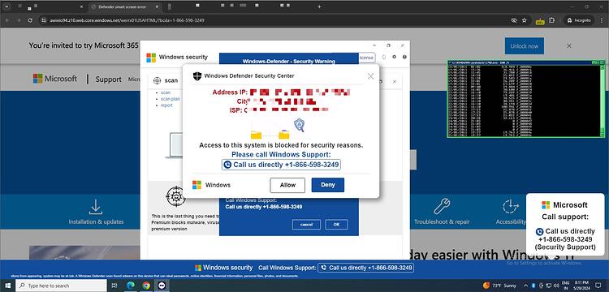Bookmark the page with the star icon
Viewport: 609px width, 292px height.
pos(525,20)
